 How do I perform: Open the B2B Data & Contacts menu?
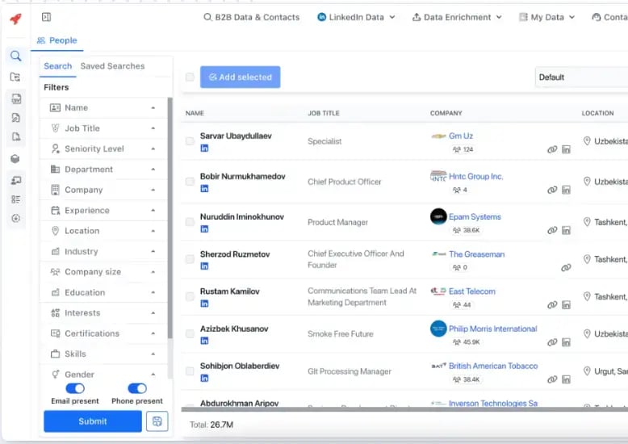(252, 17)
